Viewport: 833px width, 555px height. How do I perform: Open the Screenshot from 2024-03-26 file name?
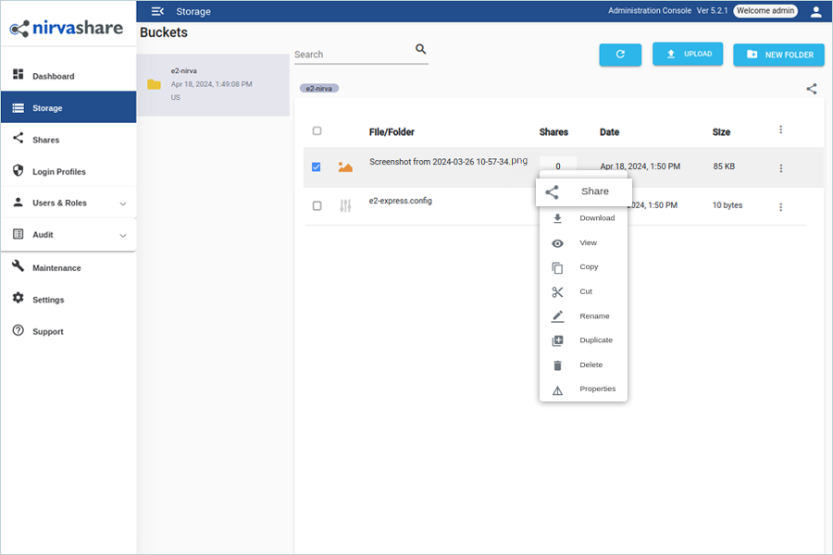click(448, 162)
